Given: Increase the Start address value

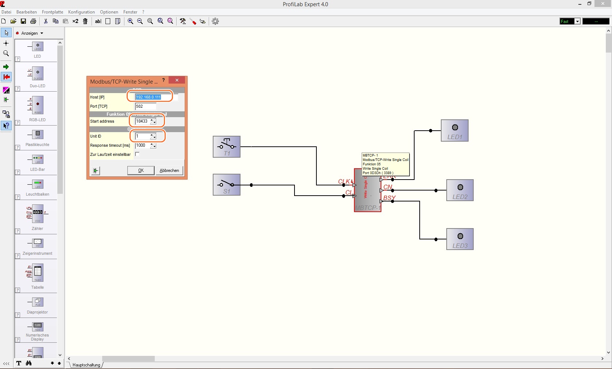Looking at the screenshot, I should (152, 120).
